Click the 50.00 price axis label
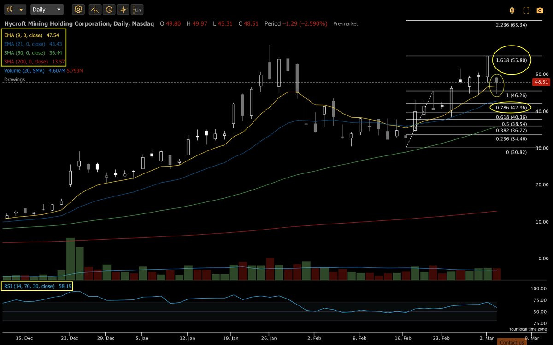Viewport: 553px width, 345px height. (x=542, y=75)
